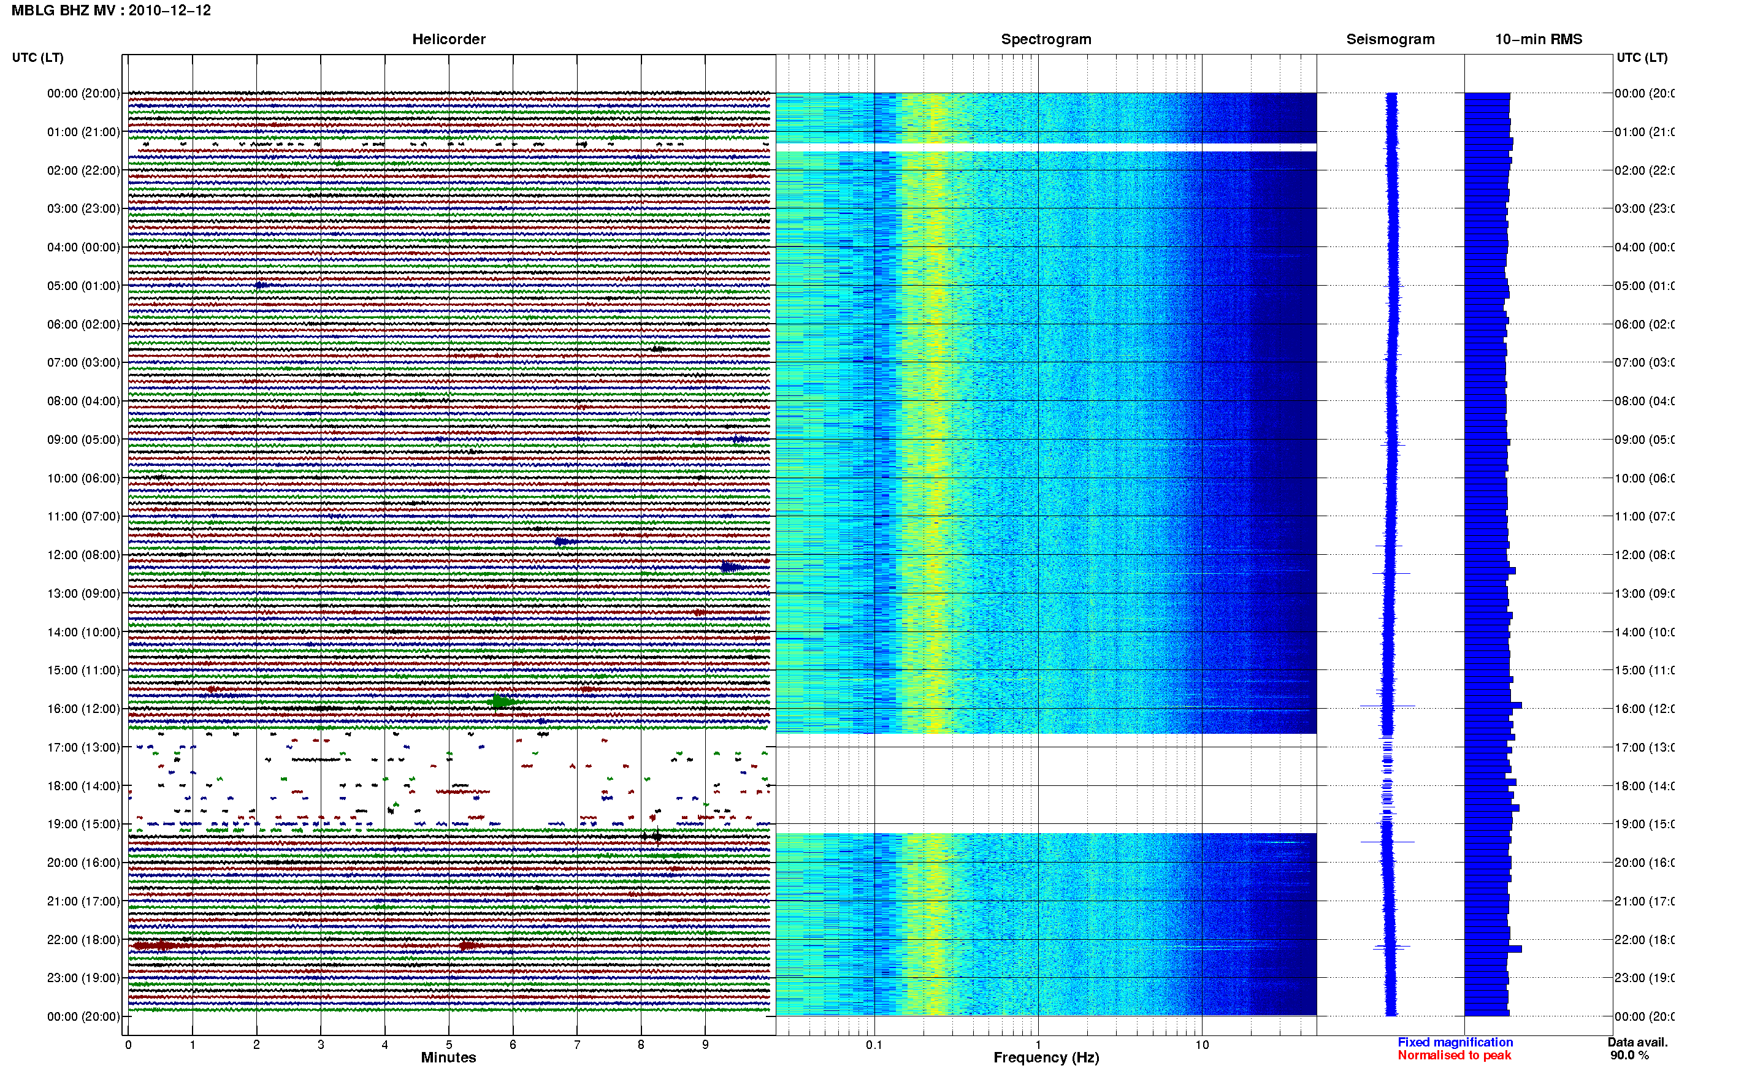Click the "Data avail." label
The image size is (1744, 1090).
pyautogui.click(x=1637, y=1042)
